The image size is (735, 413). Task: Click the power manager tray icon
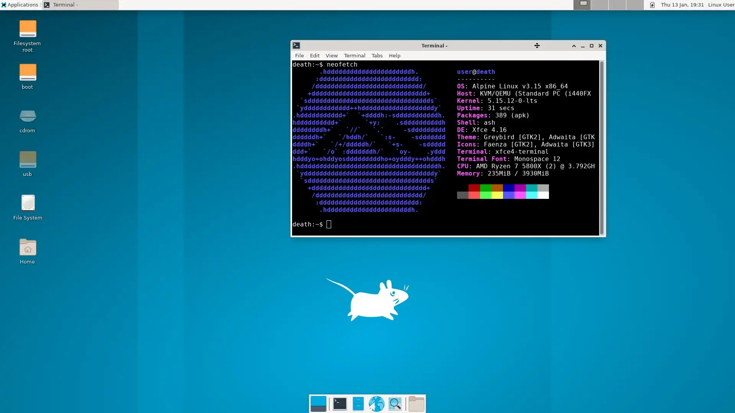pos(652,5)
